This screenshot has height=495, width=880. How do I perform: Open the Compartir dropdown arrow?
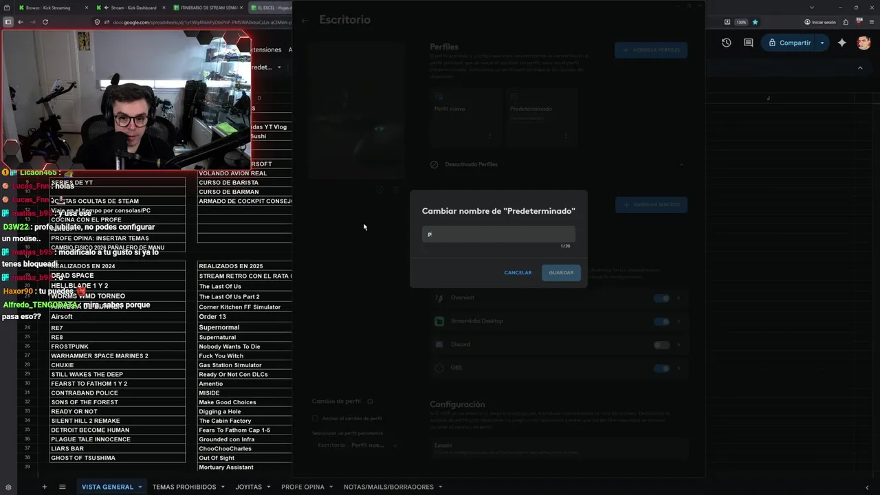[822, 43]
